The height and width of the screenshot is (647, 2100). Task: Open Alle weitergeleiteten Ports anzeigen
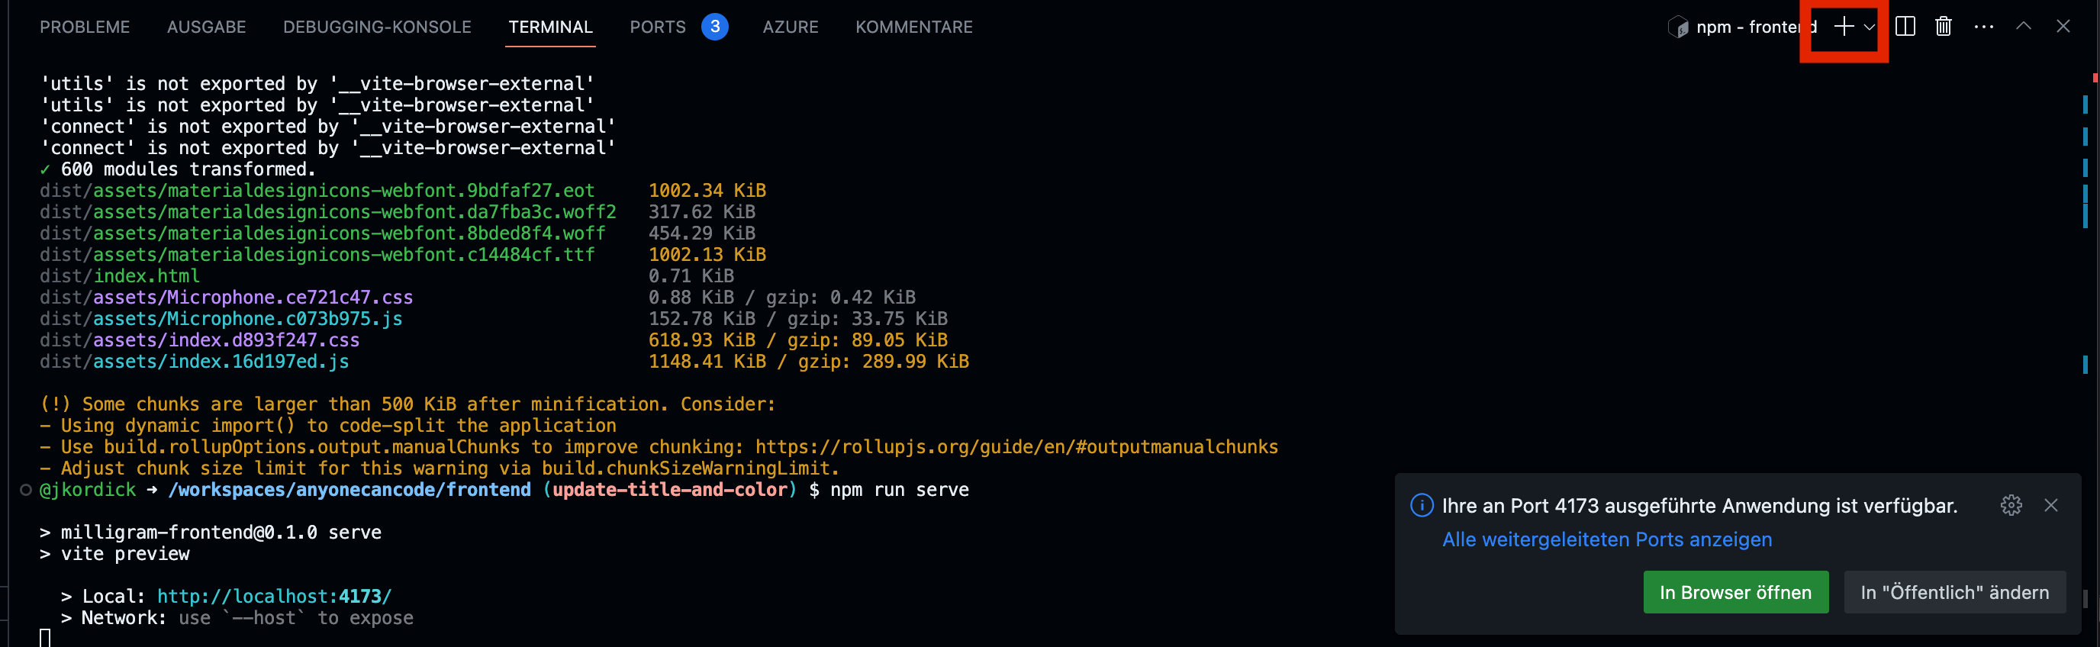point(1606,539)
